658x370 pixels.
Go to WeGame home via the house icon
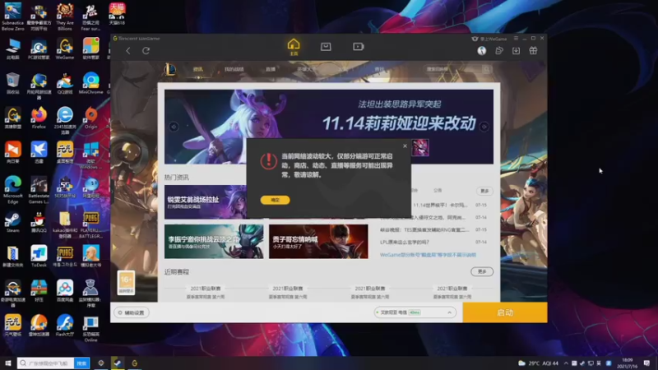pos(294,47)
